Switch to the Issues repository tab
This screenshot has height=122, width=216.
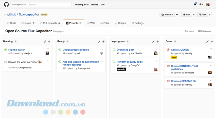[28, 23]
